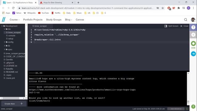Go to Portfolio Projects

coord(33,20)
